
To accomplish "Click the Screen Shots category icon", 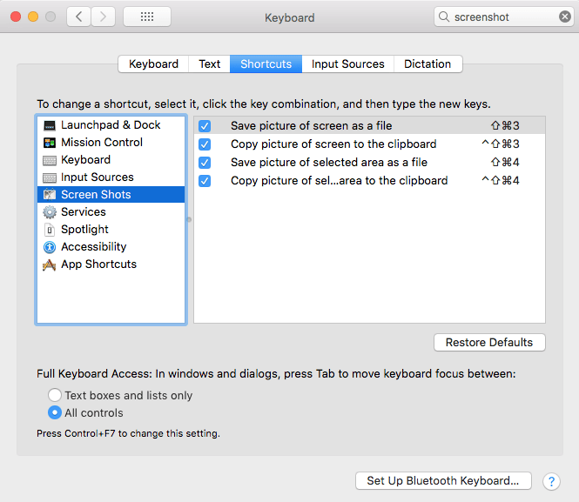I will (x=50, y=195).
